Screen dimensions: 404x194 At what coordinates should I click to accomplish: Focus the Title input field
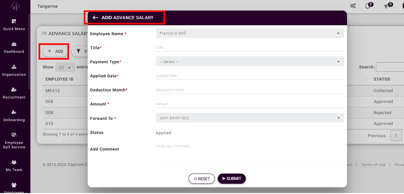point(250,47)
